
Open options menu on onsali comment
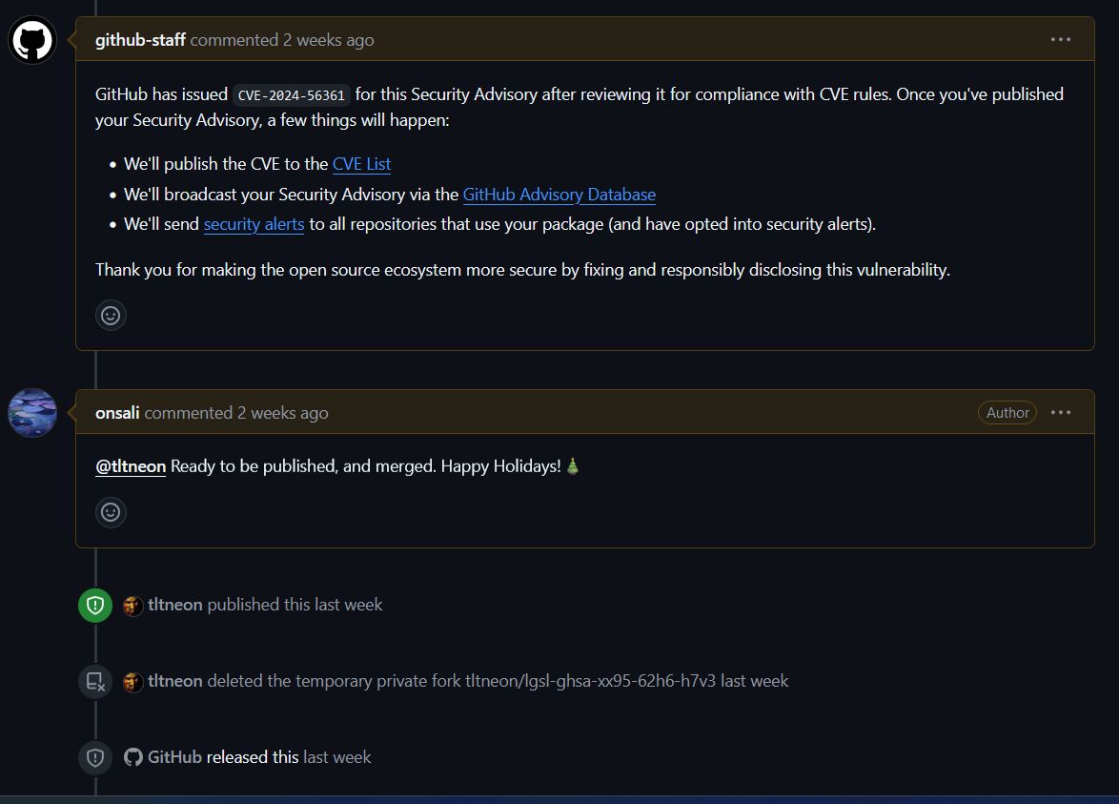(x=1061, y=413)
